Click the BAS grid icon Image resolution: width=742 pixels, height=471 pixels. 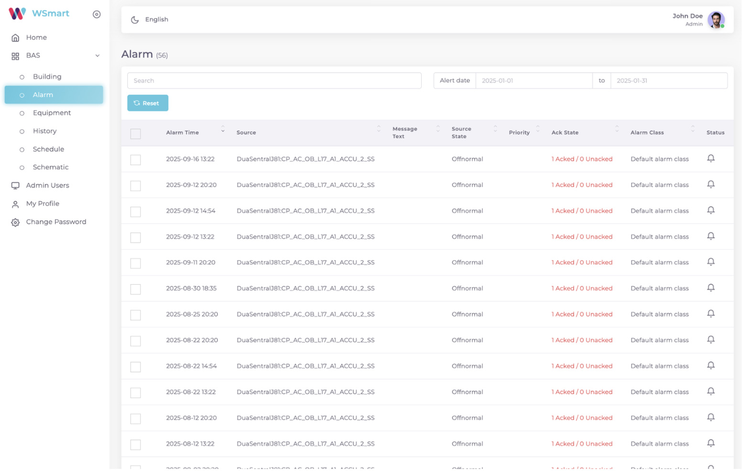[x=15, y=56]
